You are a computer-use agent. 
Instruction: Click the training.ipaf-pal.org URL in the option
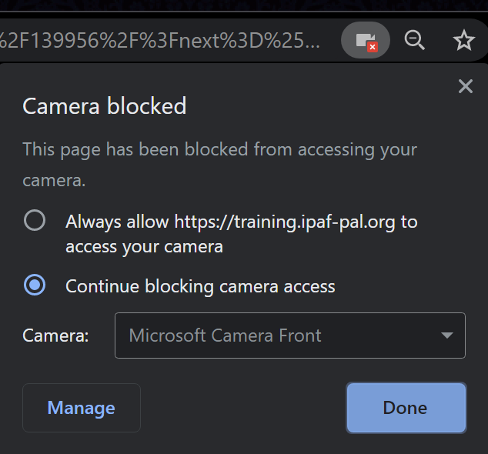click(x=284, y=222)
